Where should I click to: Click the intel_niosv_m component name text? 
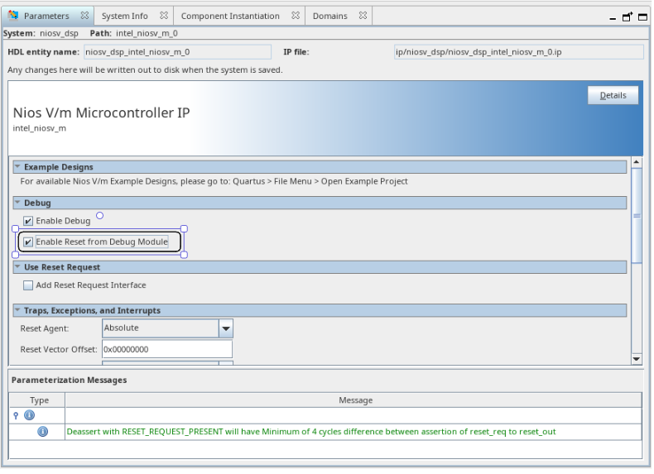point(40,128)
